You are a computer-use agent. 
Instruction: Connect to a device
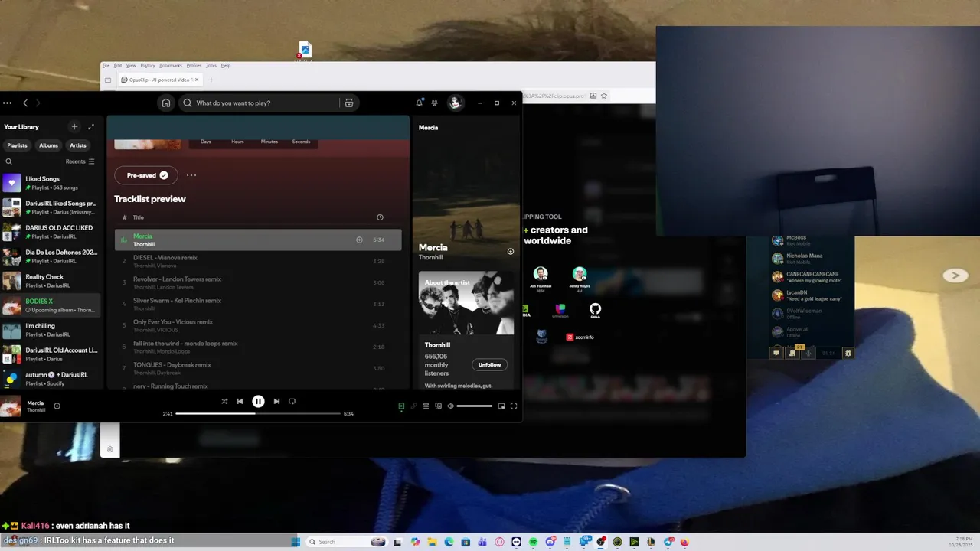click(x=438, y=406)
